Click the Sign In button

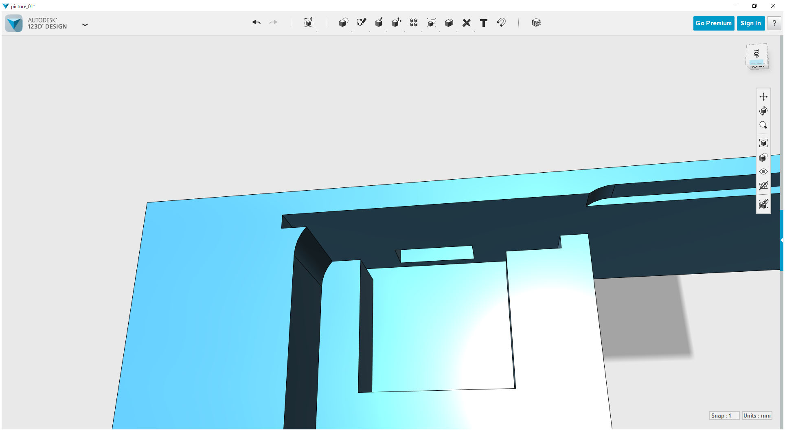pos(750,23)
